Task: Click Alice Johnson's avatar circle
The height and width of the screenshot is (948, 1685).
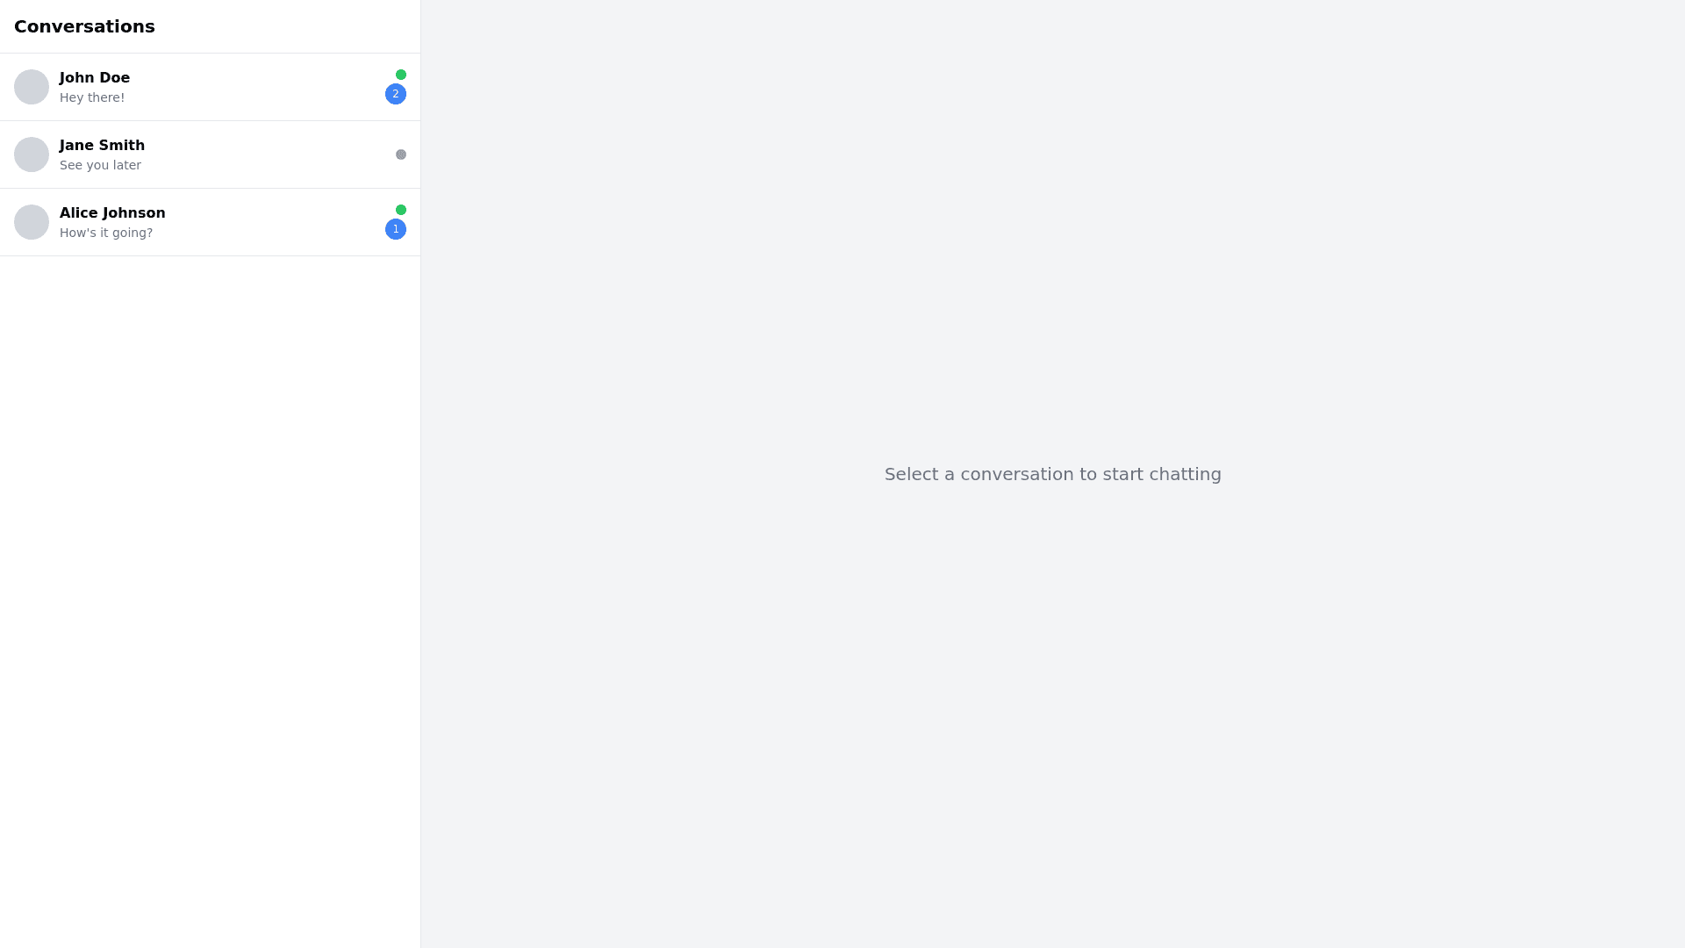Action: [x=32, y=222]
